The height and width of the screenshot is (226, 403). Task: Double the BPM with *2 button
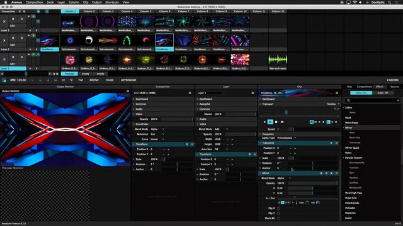click(x=71, y=80)
